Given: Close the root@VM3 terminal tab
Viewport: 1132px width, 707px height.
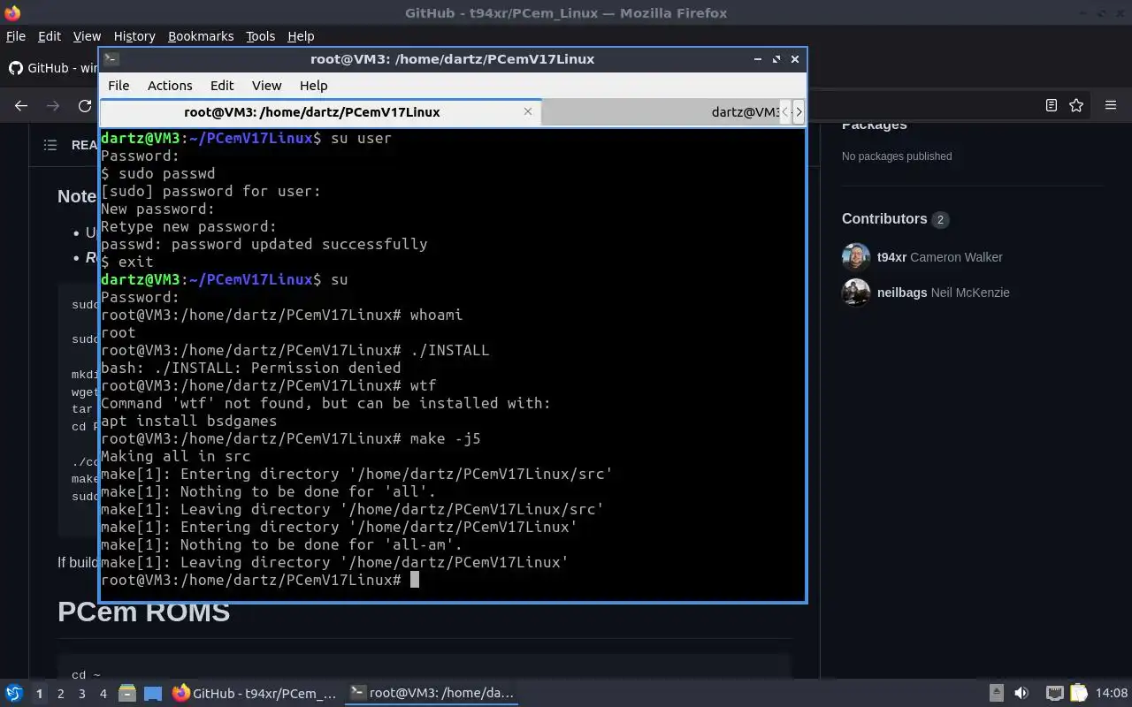Looking at the screenshot, I should pyautogui.click(x=528, y=111).
